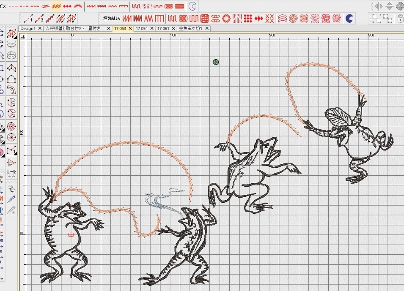
Task: Choose the oval coil fill stitch icon
Action: 183,19
